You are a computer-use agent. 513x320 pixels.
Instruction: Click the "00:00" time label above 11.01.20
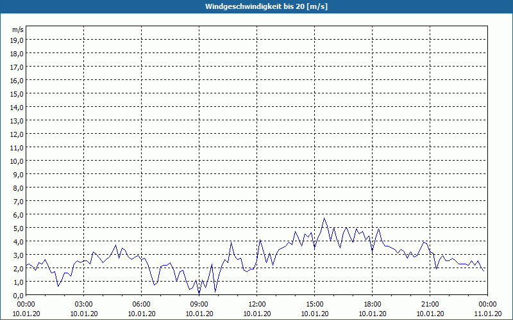pos(487,305)
